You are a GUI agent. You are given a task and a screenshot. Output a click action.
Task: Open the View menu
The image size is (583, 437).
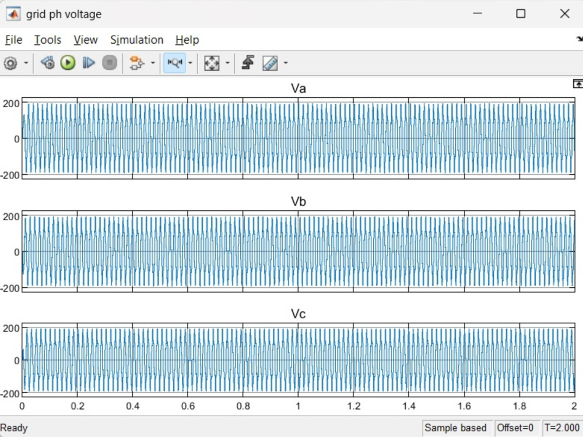point(86,40)
